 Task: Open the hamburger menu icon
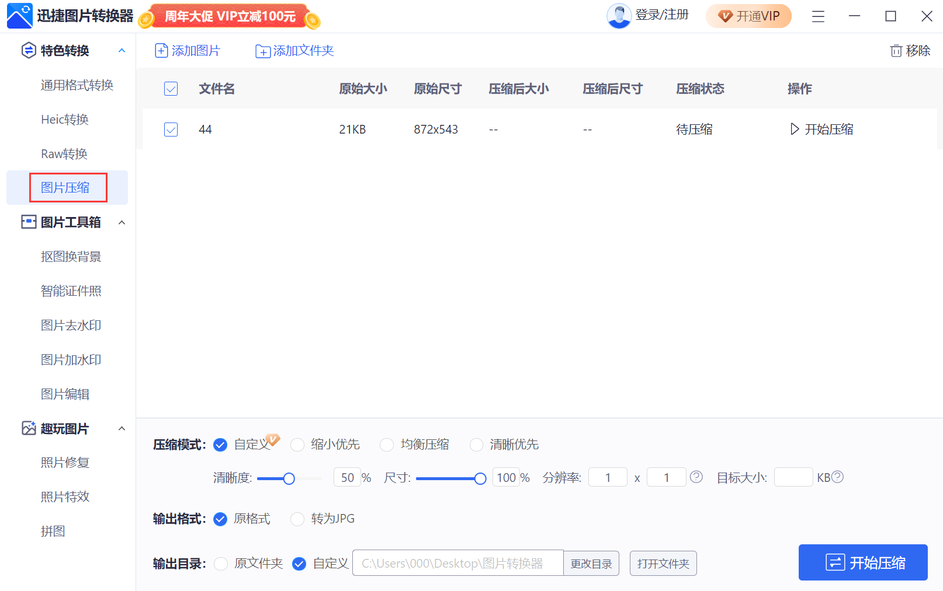click(x=818, y=16)
